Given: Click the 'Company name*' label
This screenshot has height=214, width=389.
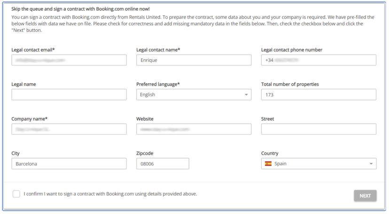Looking at the screenshot, I should tap(29, 119).
